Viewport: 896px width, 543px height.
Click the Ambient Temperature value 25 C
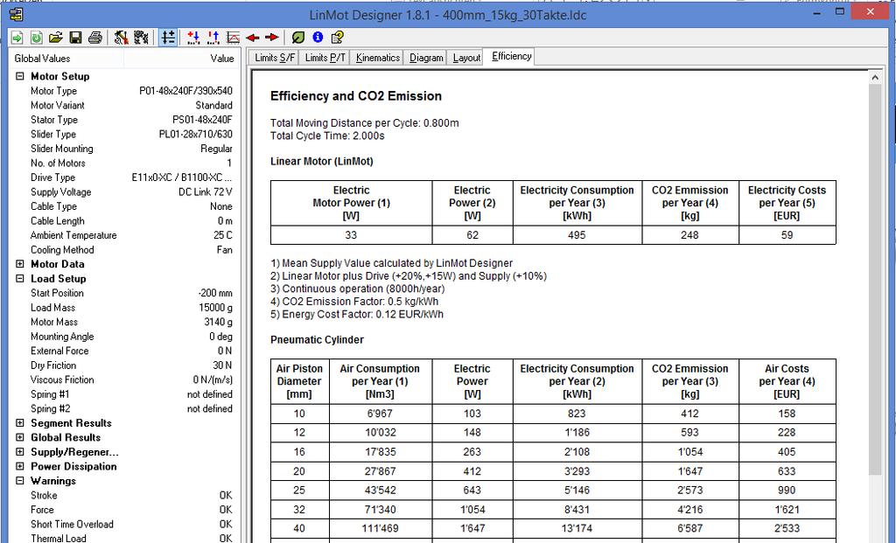pyautogui.click(x=223, y=235)
